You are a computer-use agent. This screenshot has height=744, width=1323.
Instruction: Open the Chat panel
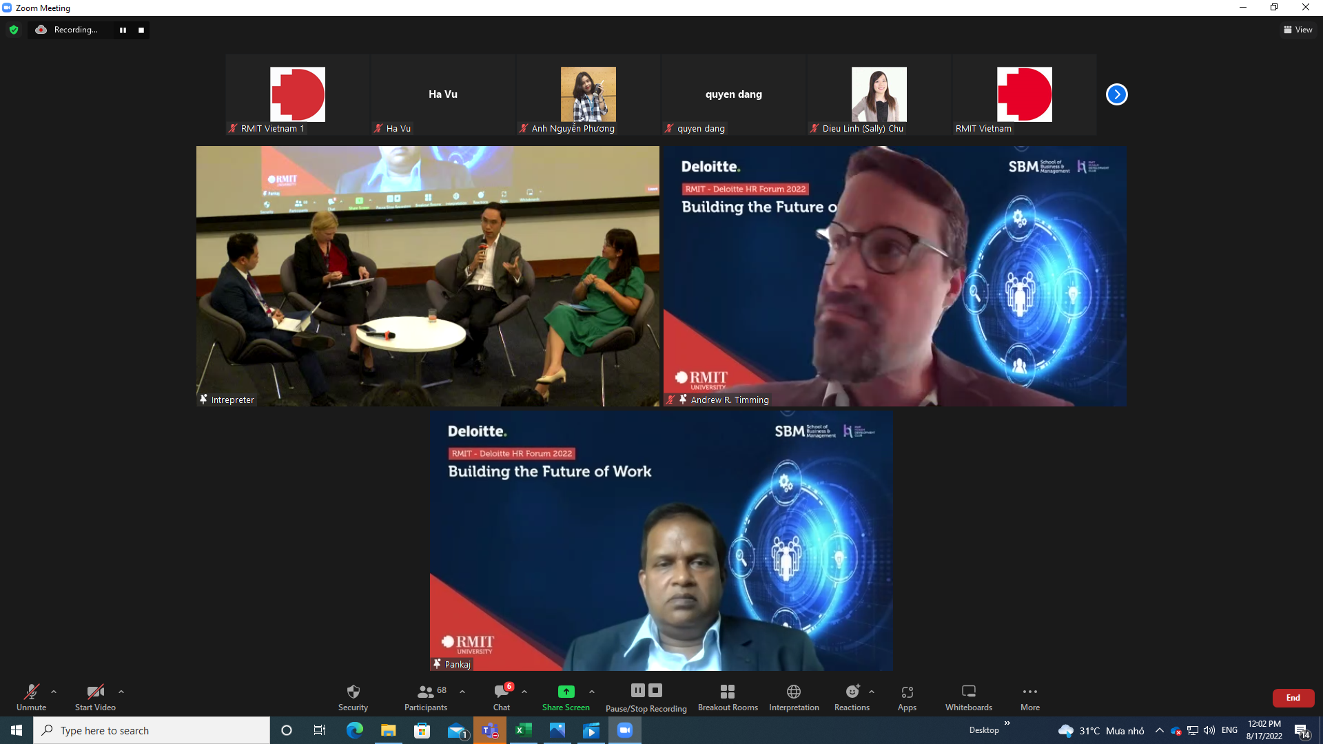click(502, 696)
